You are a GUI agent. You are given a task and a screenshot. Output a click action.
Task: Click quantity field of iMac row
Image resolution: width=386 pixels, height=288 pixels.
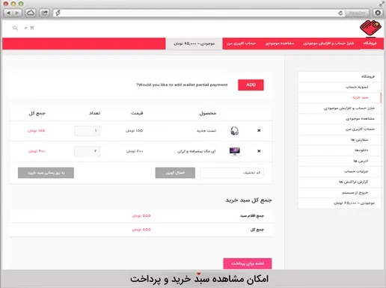coord(87,151)
